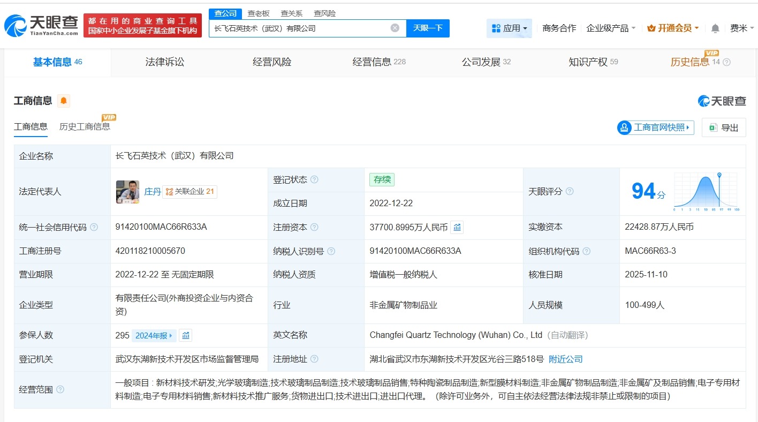
Task: Click the bank icon next to 注册资本
Action: point(457,227)
